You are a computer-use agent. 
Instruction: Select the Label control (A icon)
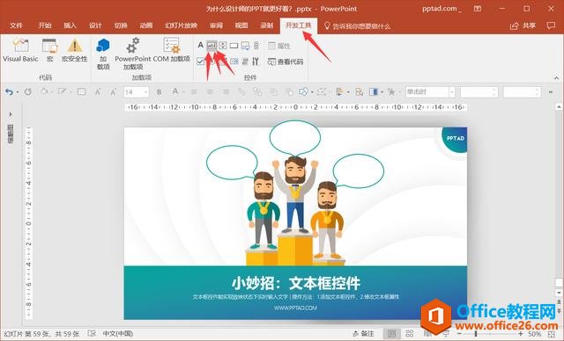coord(200,45)
